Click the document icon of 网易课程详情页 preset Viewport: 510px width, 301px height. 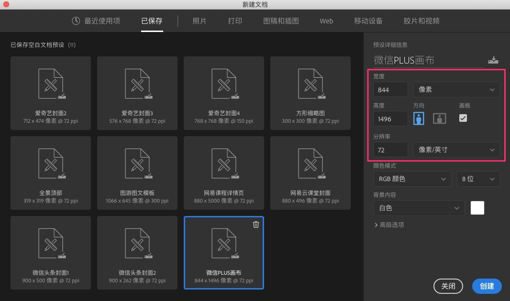225,164
